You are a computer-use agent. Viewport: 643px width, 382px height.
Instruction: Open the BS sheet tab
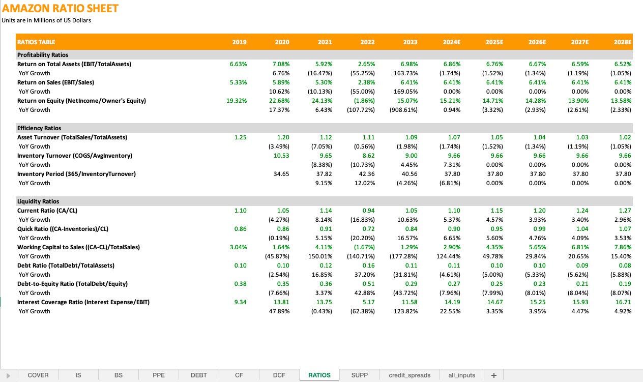(x=119, y=375)
